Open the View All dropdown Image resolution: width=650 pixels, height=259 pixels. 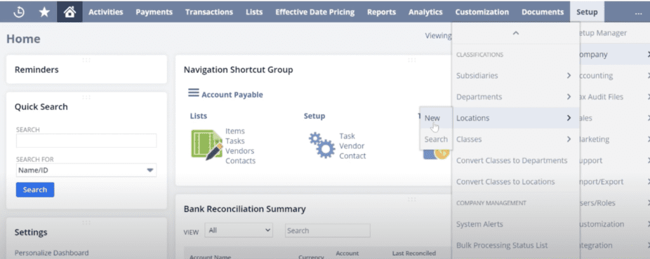(x=239, y=230)
